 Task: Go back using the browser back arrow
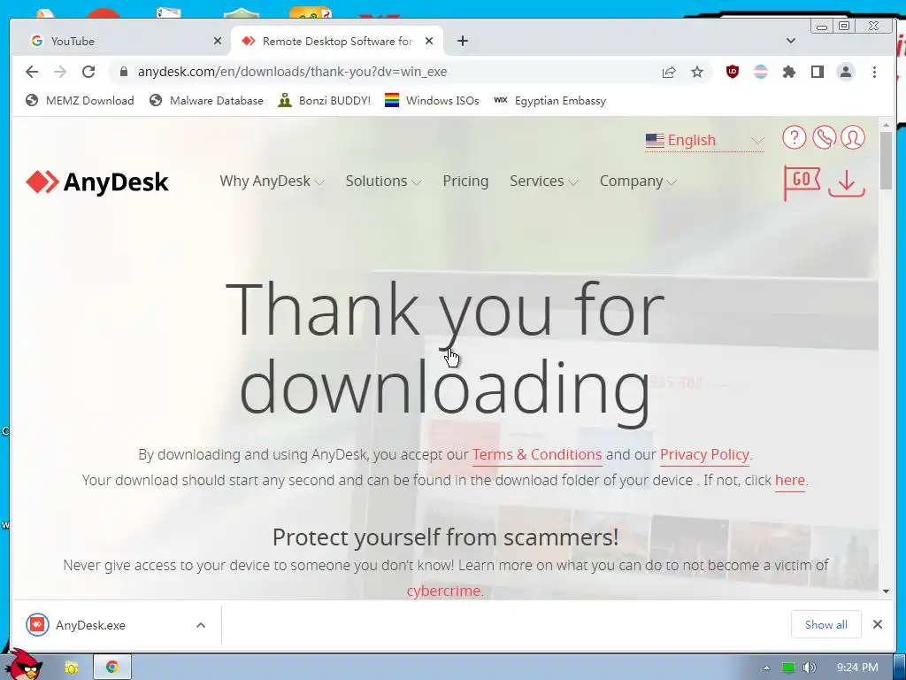[32, 72]
